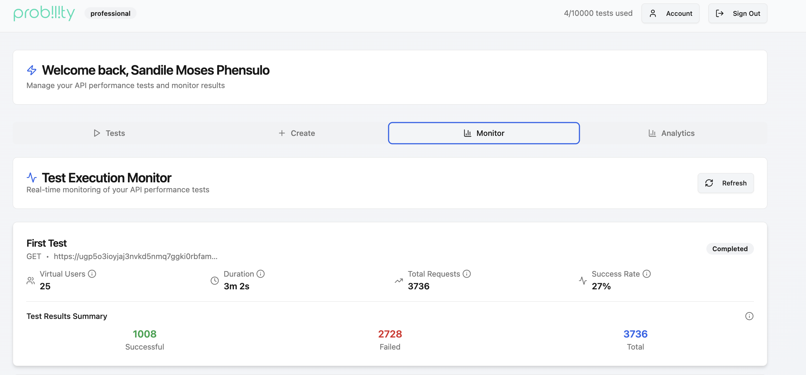The height and width of the screenshot is (375, 806).
Task: Click the clock icon next to Duration
Action: [x=214, y=281]
